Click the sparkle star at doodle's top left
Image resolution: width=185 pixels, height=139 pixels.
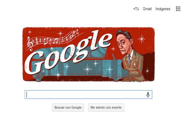click(30, 32)
